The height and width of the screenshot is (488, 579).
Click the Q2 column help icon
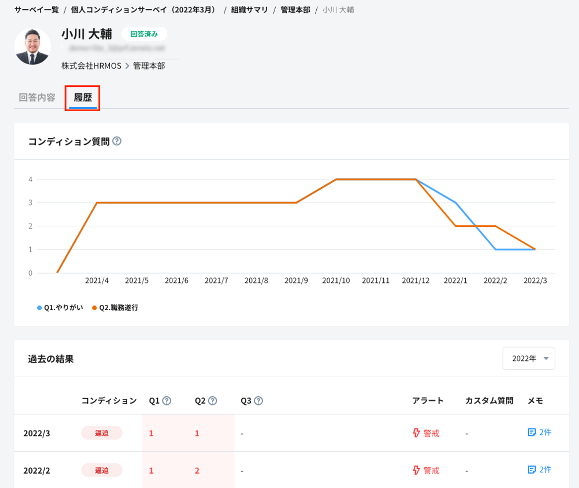tap(213, 401)
